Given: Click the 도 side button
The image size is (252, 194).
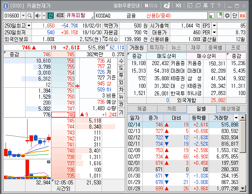Looking at the screenshot, I should [121, 68].
